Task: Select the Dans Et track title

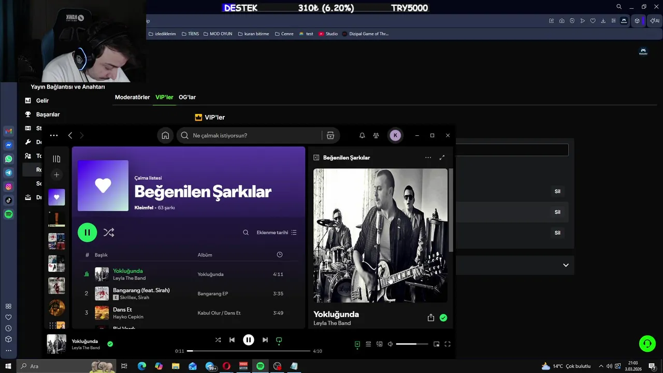Action: click(x=122, y=310)
